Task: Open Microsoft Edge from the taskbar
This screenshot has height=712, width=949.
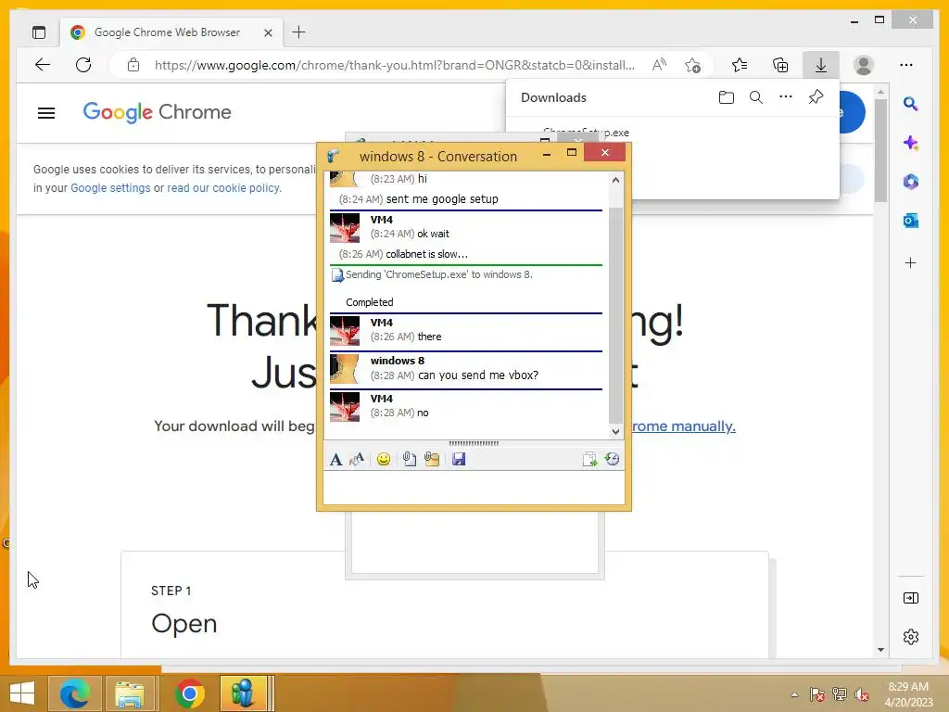Action: point(74,693)
